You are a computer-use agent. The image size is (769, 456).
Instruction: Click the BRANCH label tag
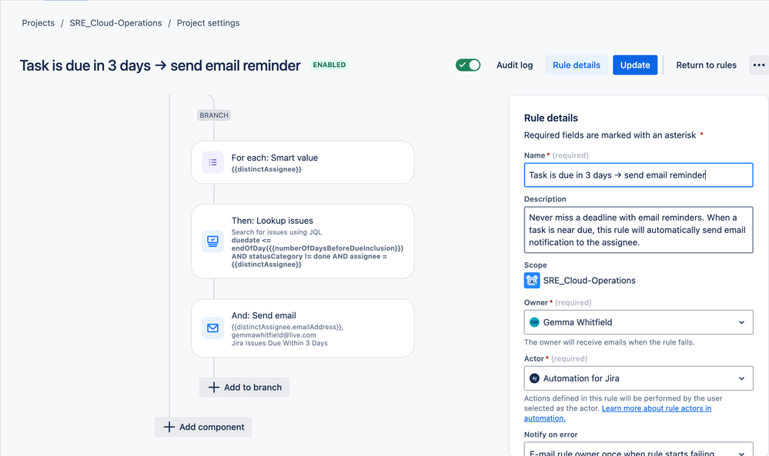coord(214,115)
